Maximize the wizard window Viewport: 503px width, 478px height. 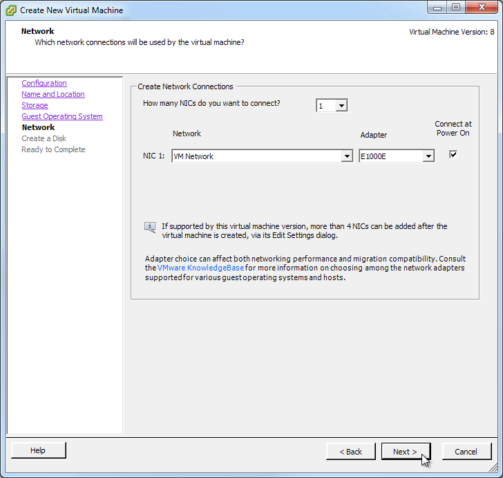pos(455,8)
